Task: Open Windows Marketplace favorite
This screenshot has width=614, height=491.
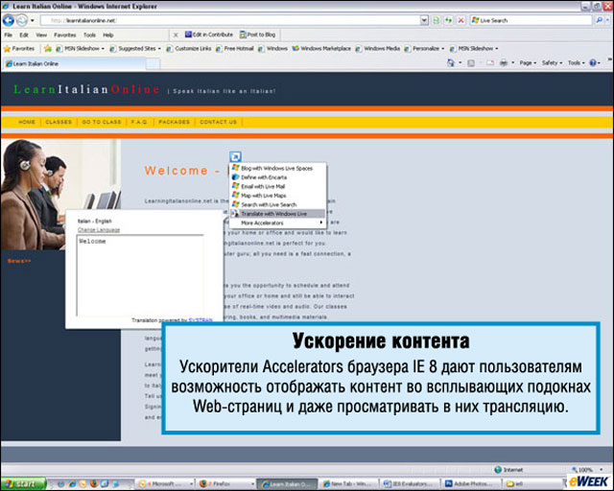Action: point(321,49)
